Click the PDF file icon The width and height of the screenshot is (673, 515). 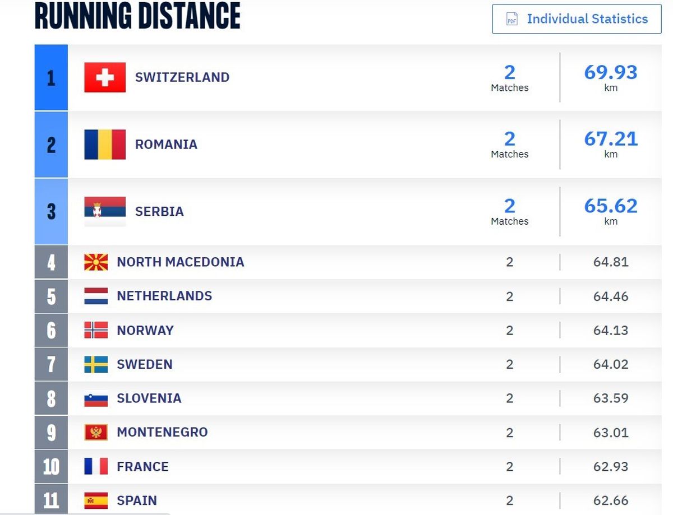pos(511,19)
